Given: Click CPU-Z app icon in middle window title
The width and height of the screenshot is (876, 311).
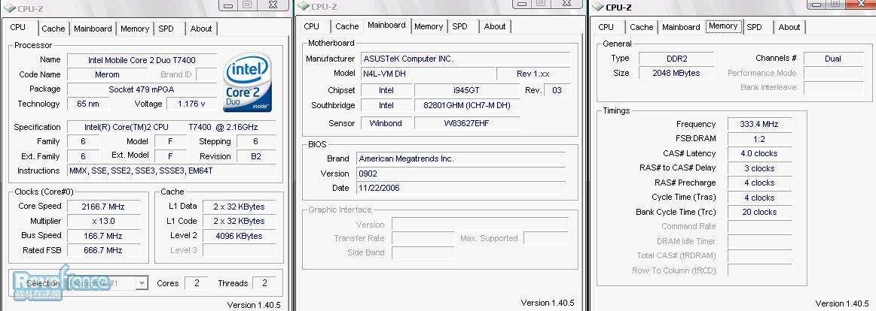Looking at the screenshot, I should click(x=303, y=6).
